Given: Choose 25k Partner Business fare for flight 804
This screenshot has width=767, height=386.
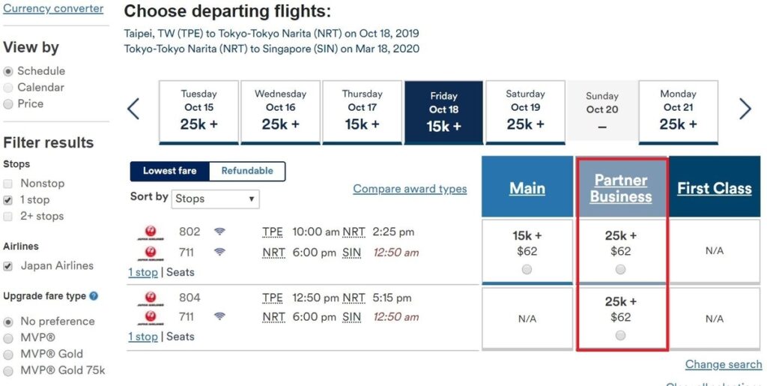Looking at the screenshot, I should 620,335.
